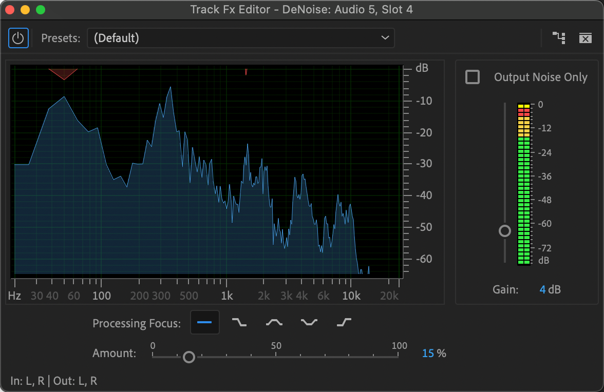
Task: Click the large red noise marker triangle
Action: pos(63,74)
